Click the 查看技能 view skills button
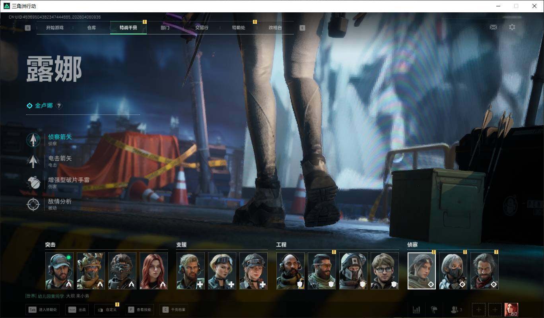544x318 pixels. (140, 310)
